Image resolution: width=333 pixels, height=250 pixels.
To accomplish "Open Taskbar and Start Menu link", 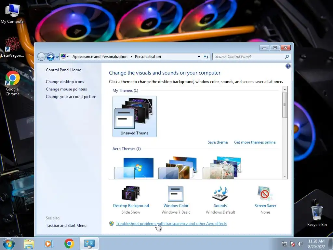I will (66, 226).
